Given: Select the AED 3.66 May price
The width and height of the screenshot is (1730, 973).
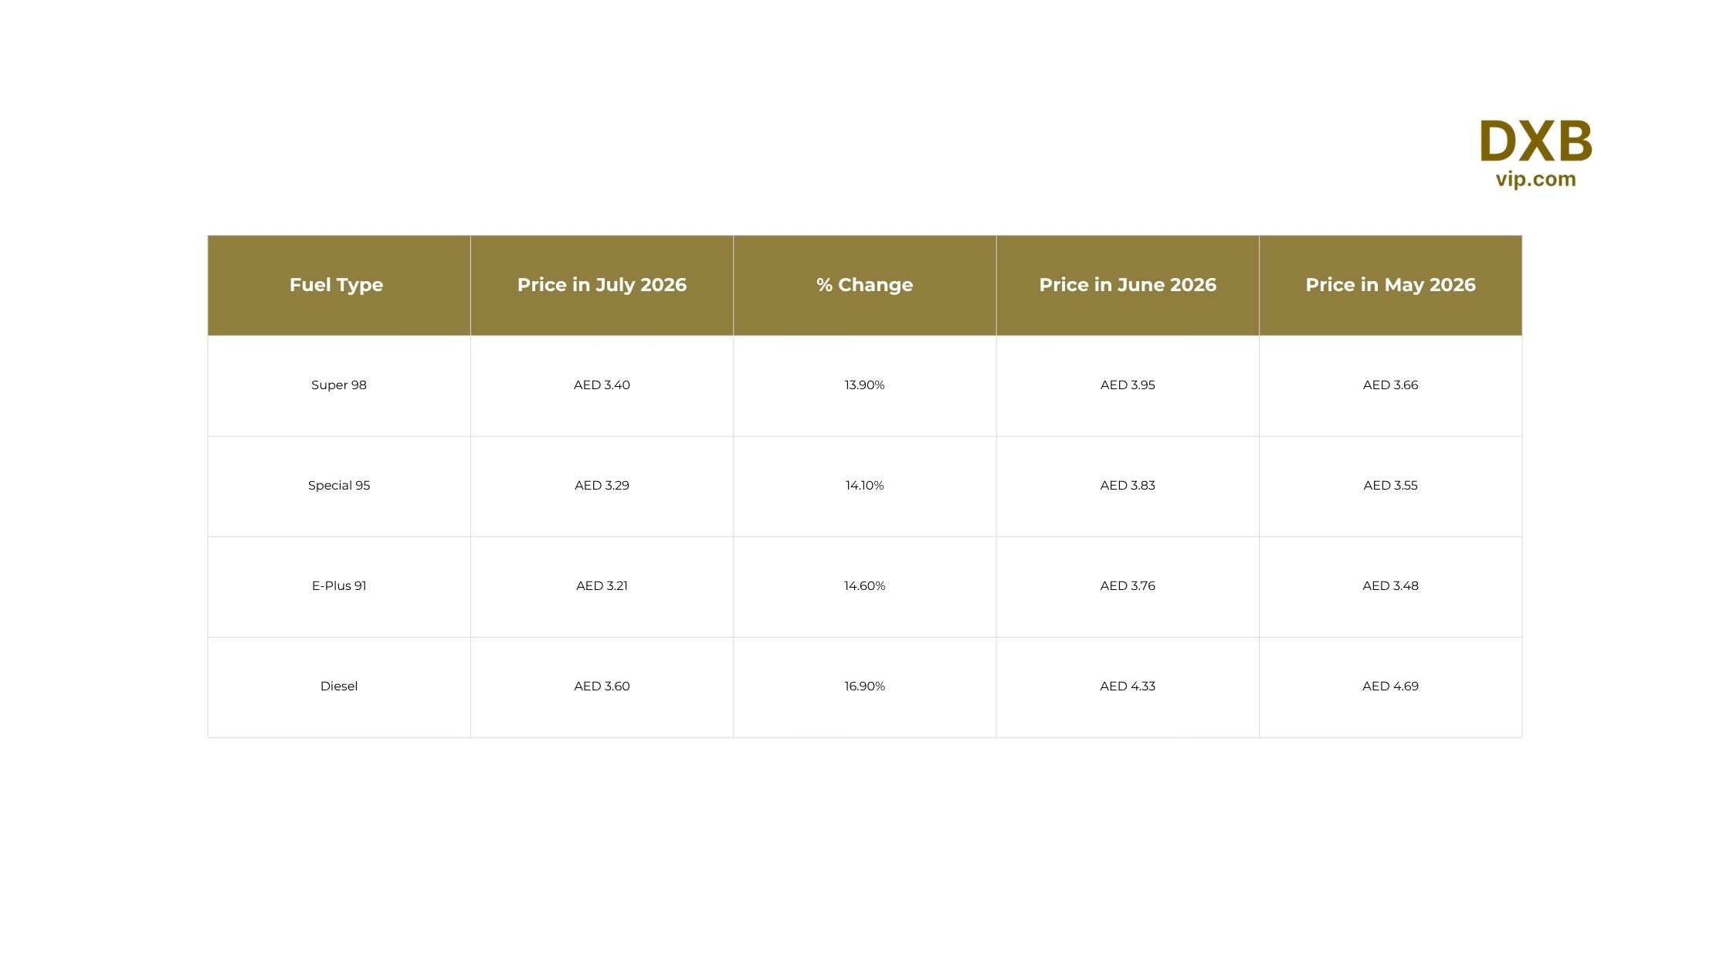Looking at the screenshot, I should [x=1390, y=385].
